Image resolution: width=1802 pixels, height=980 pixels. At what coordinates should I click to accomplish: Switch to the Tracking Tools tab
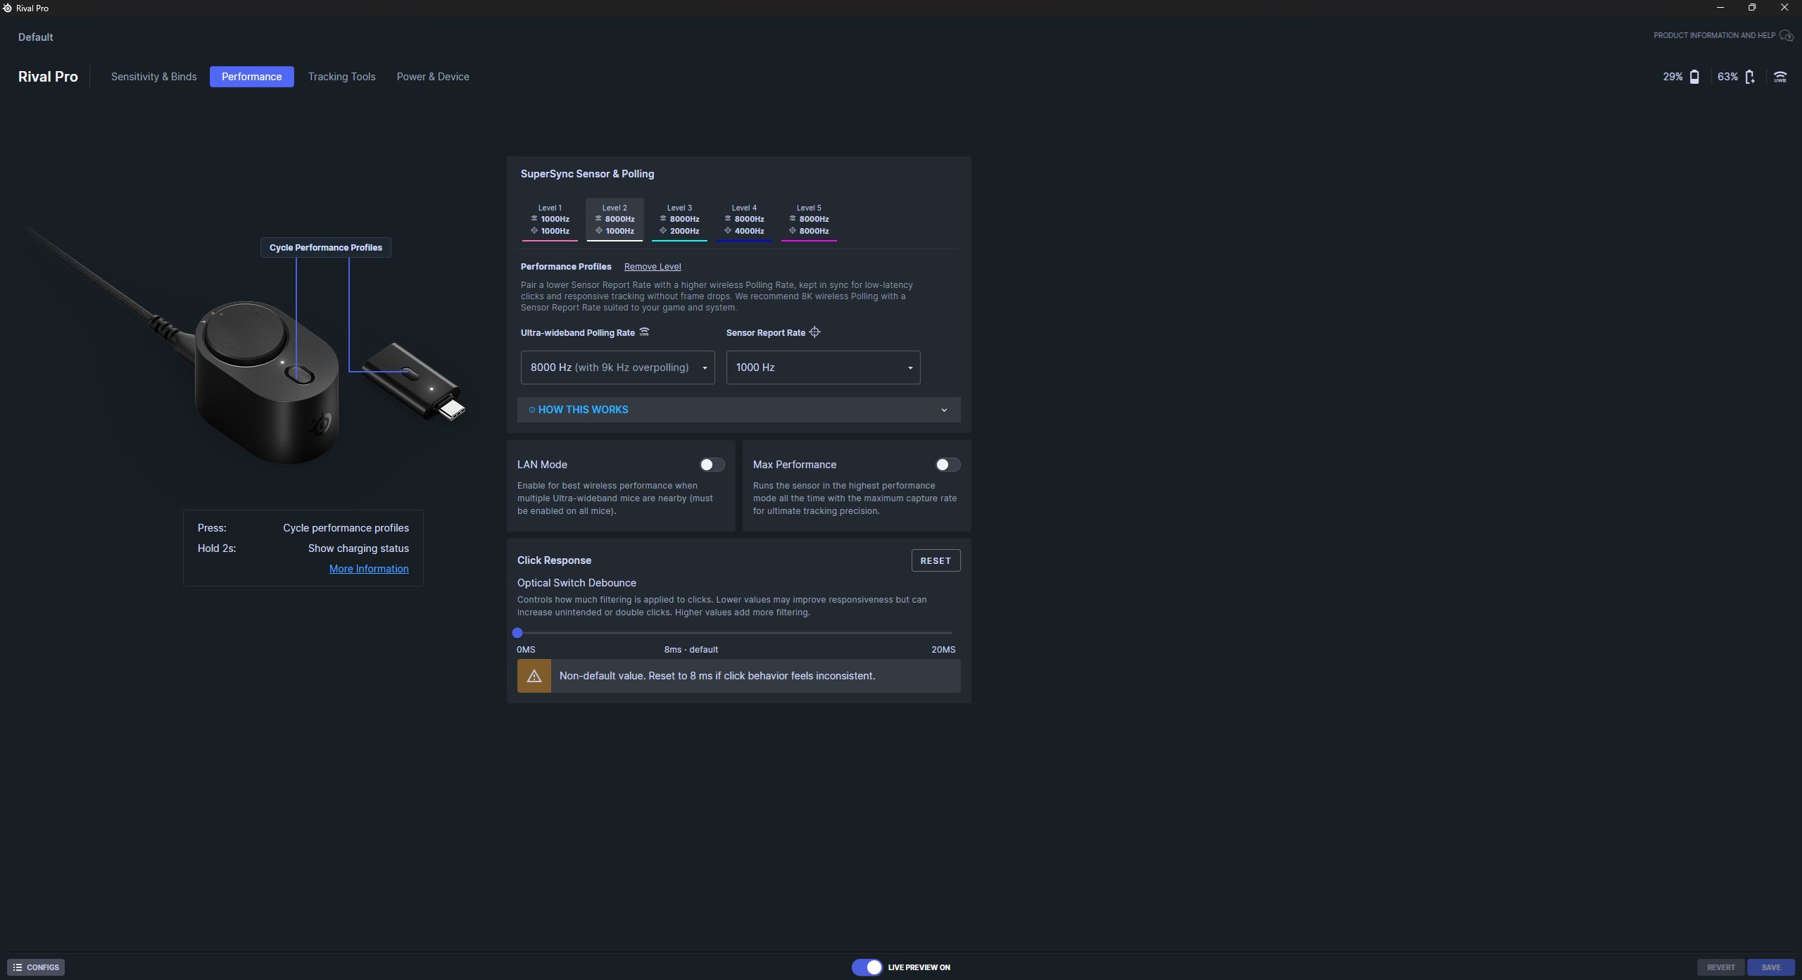click(x=341, y=77)
